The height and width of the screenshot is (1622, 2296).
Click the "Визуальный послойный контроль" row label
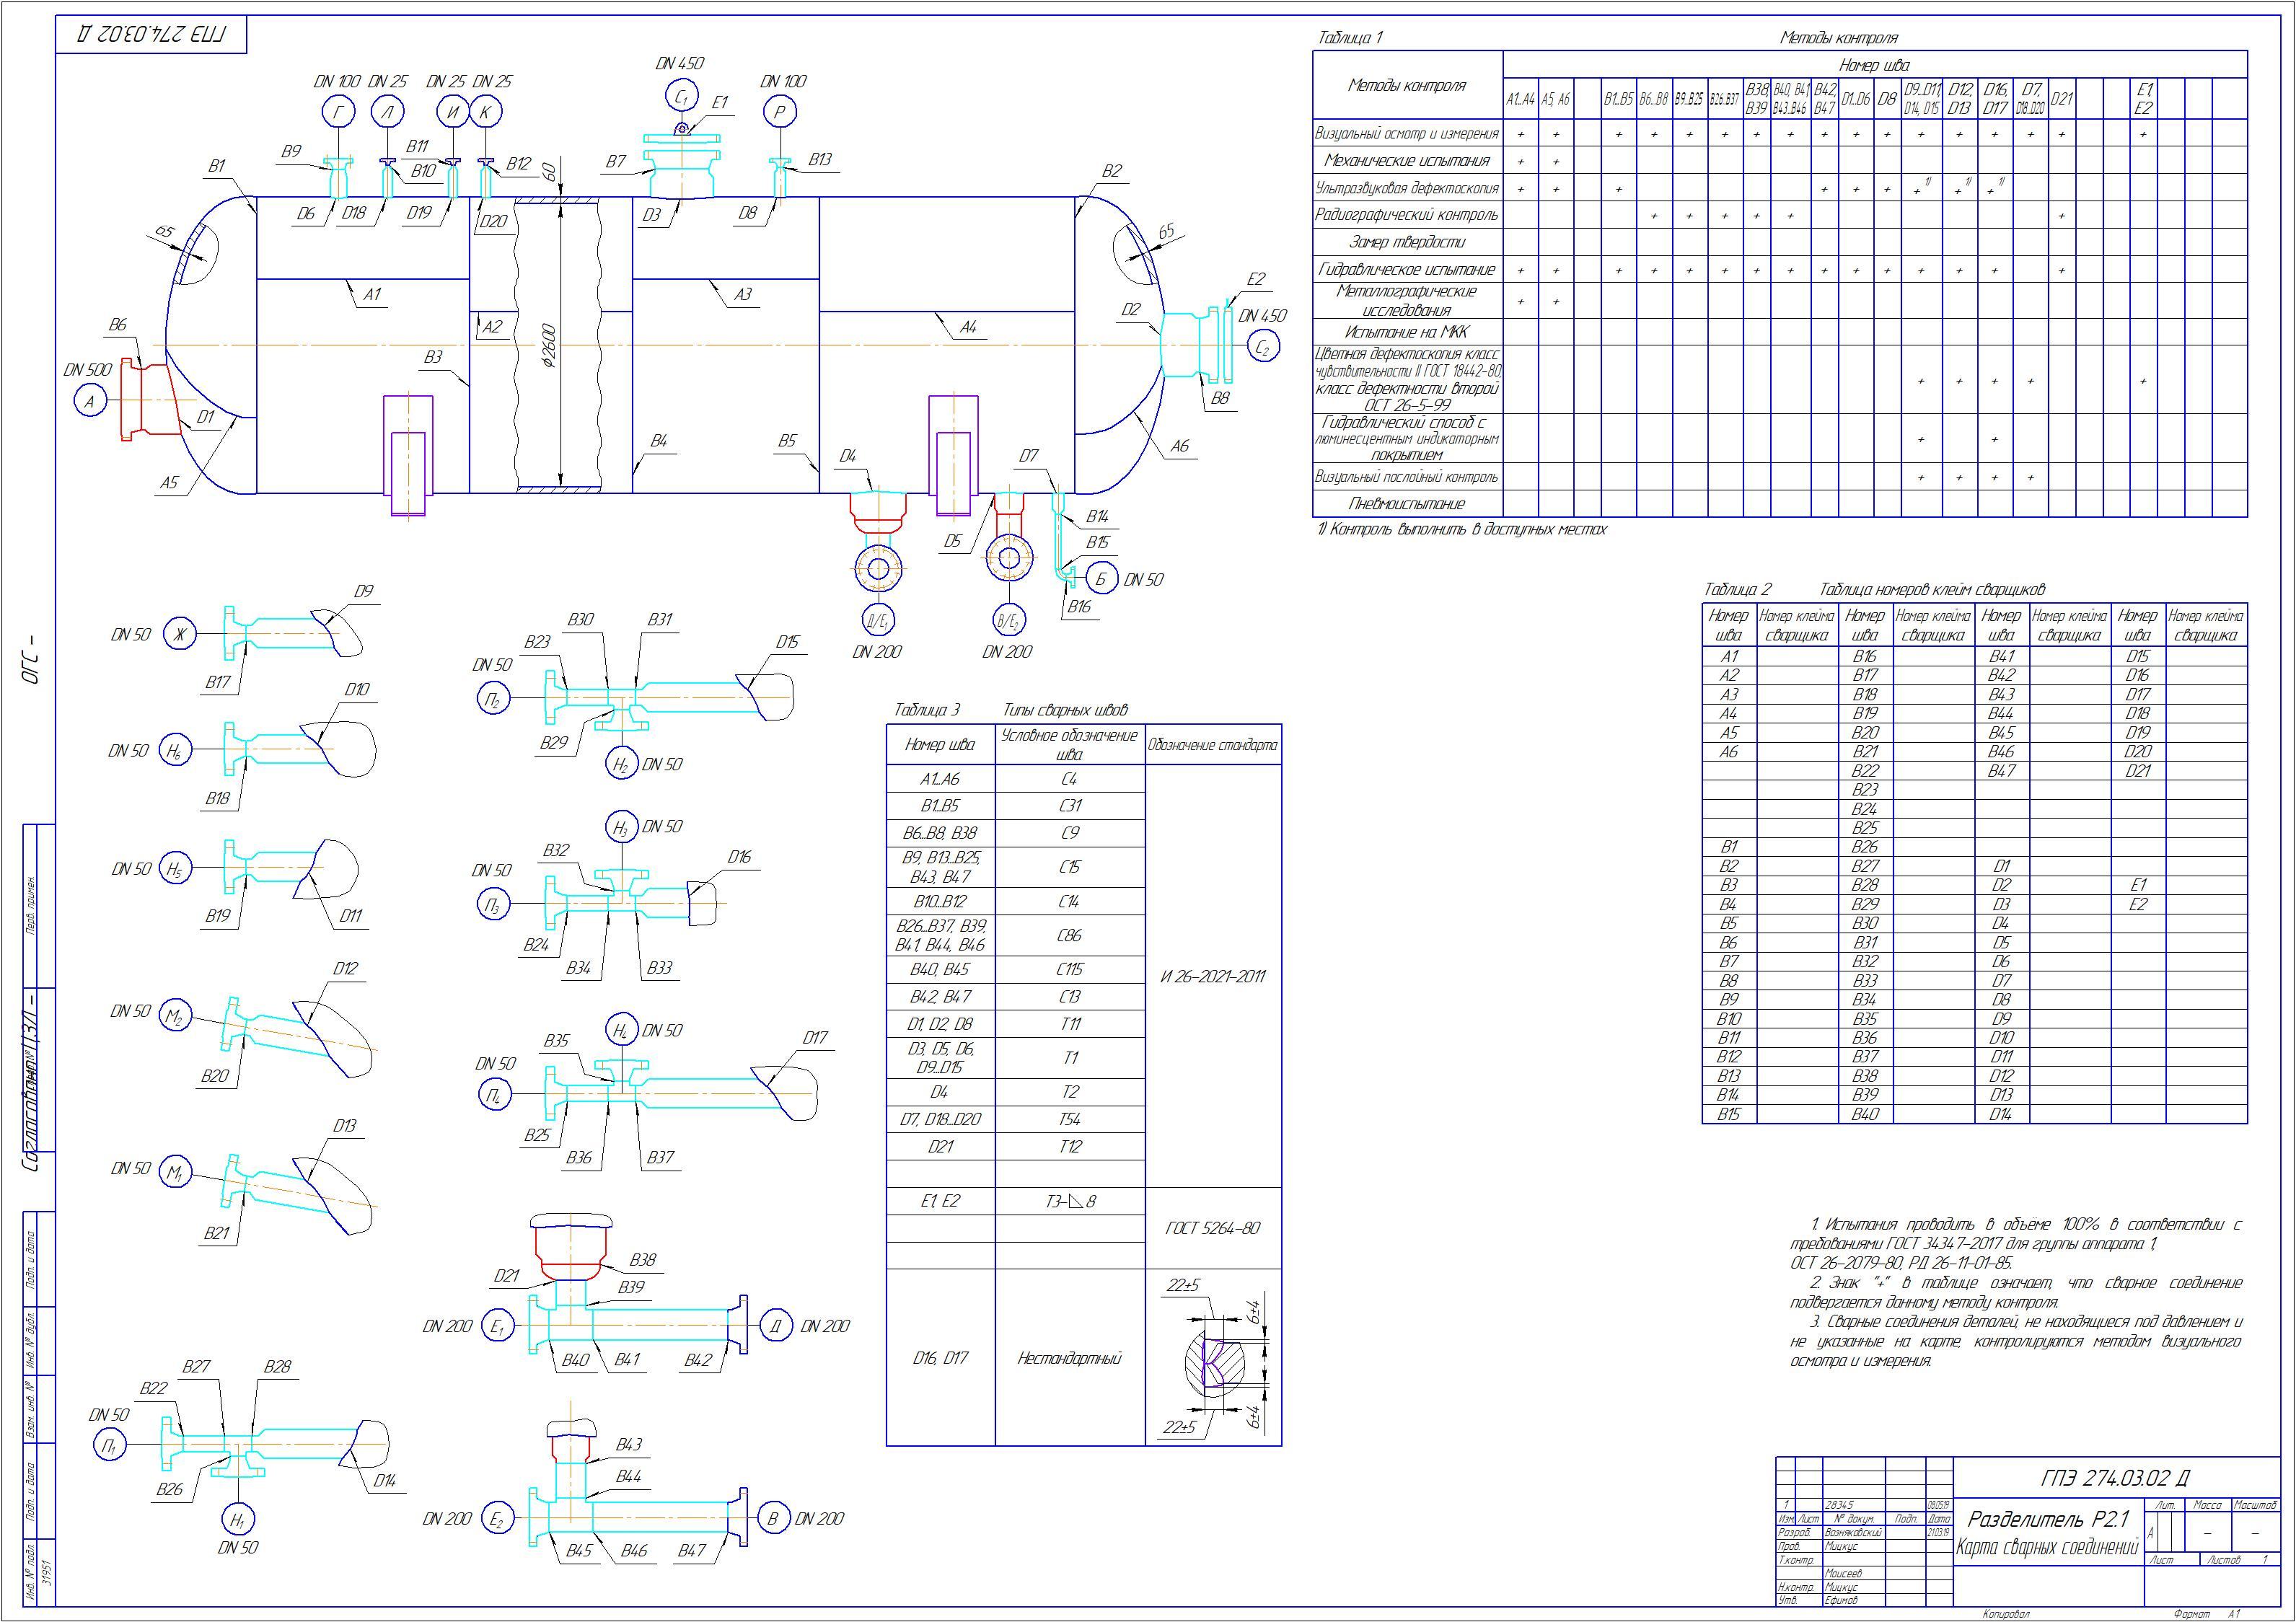click(1406, 478)
